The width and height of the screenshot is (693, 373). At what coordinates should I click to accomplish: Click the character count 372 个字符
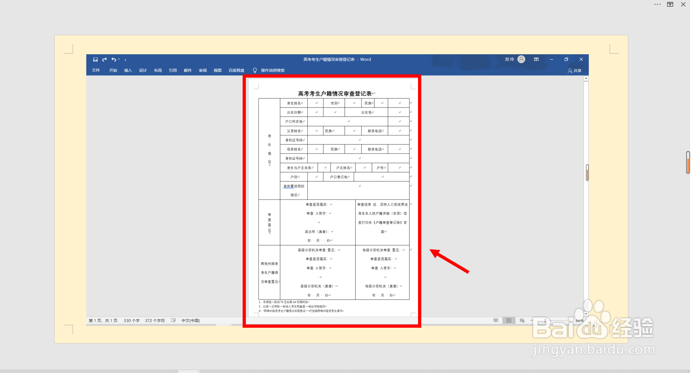(155, 321)
